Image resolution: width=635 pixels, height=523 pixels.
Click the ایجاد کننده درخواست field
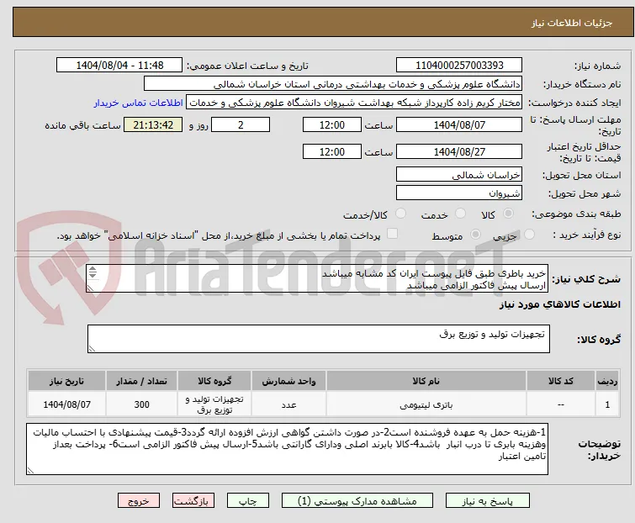(x=354, y=103)
